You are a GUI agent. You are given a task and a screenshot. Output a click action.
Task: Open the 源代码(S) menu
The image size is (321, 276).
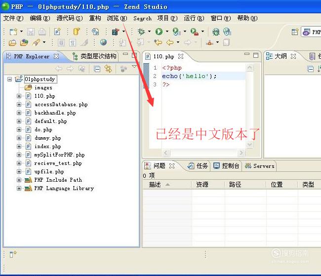pos(70,18)
